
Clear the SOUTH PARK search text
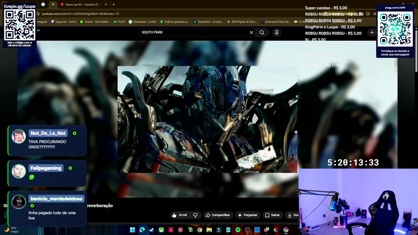click(x=251, y=32)
